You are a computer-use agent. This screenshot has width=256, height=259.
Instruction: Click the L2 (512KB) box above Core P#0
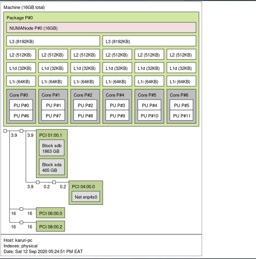pyautogui.click(x=21, y=54)
